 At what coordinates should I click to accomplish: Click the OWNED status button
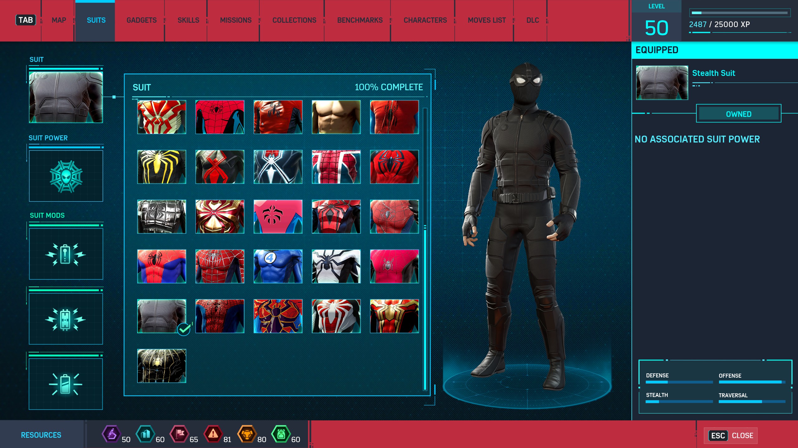coord(738,114)
